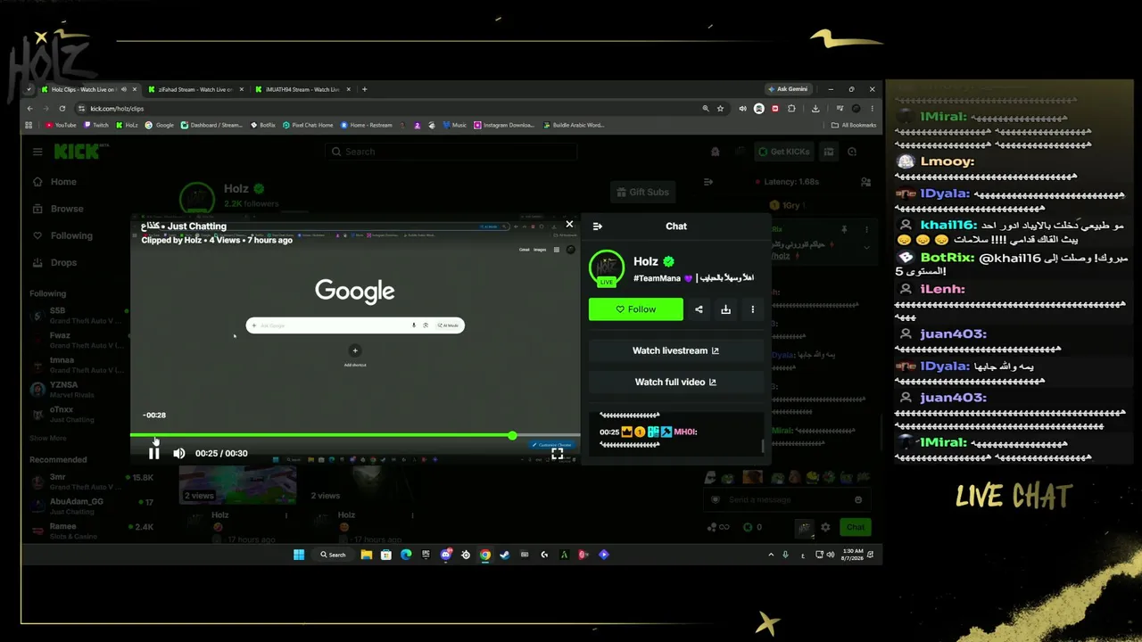The image size is (1142, 642).
Task: Collapse the clip chat panel
Action: click(598, 226)
